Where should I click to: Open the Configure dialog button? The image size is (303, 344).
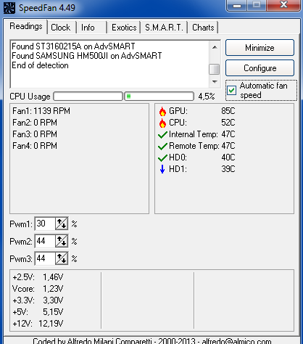point(260,68)
